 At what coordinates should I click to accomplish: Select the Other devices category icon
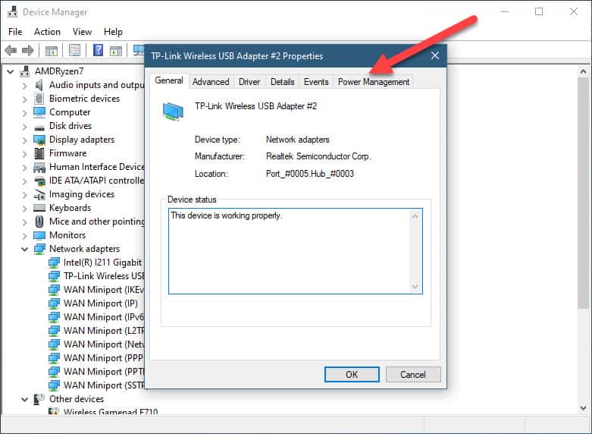point(39,399)
